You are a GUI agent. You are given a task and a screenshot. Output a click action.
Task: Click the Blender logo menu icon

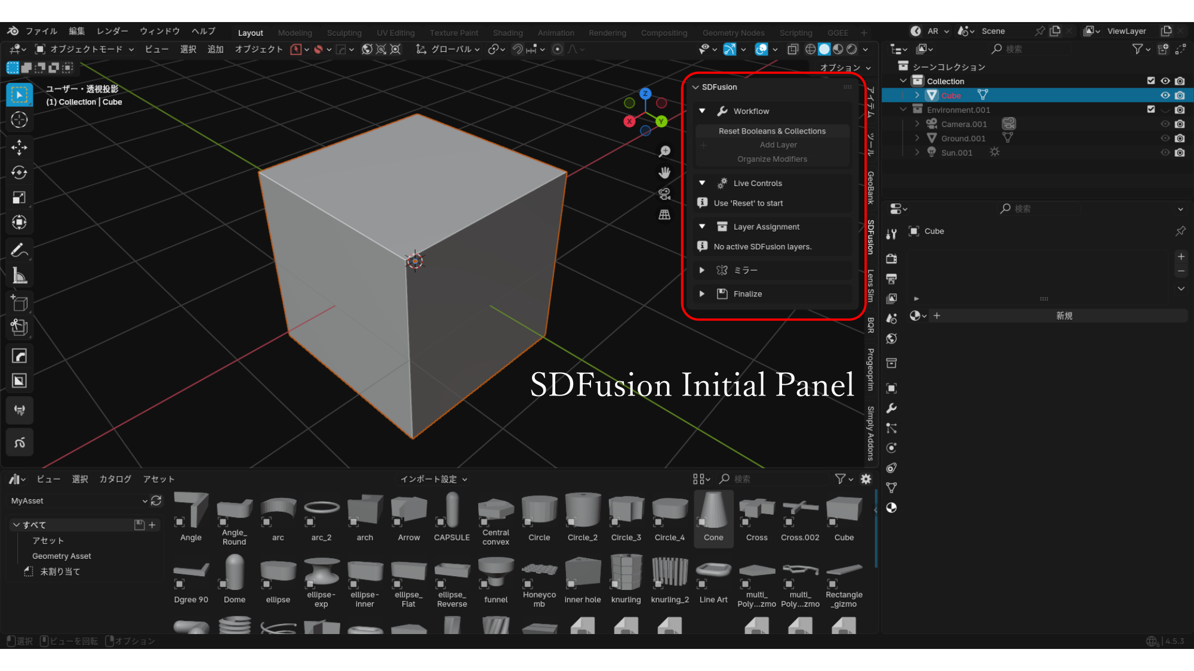pyautogui.click(x=13, y=31)
